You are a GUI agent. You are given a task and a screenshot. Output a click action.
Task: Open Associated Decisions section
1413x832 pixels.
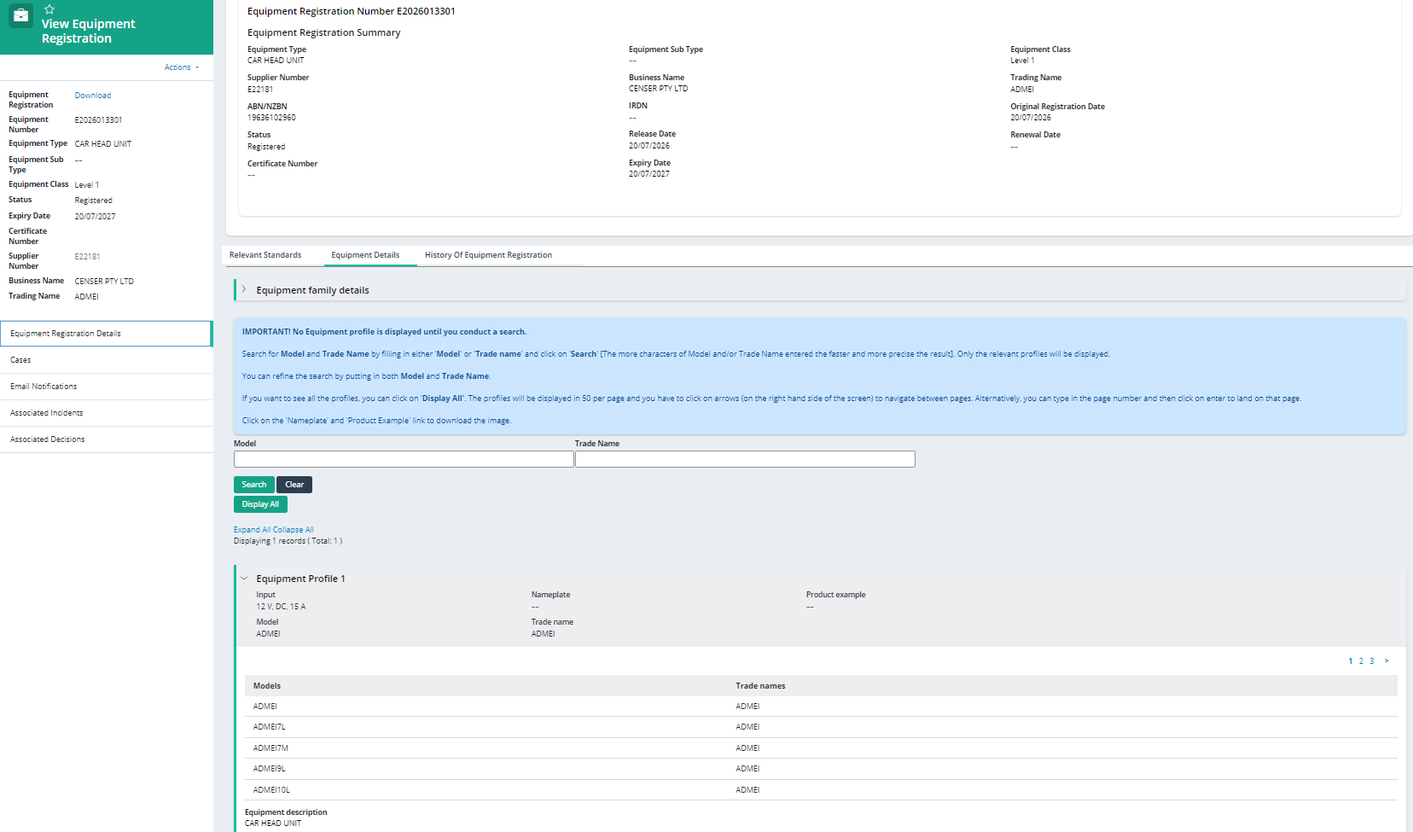click(106, 439)
